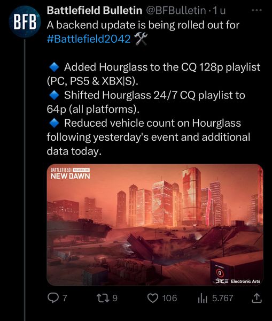Click the retweet count 9
Image resolution: width=272 pixels, height=321 pixels.
[x=115, y=298]
